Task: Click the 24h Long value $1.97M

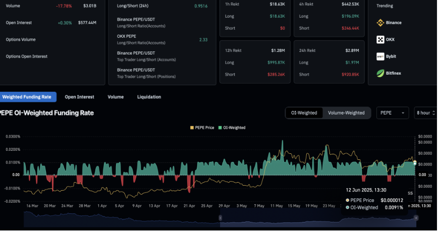Action: (352, 63)
